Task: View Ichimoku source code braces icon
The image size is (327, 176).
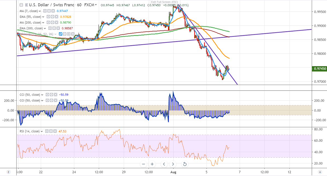Action: coord(69,34)
